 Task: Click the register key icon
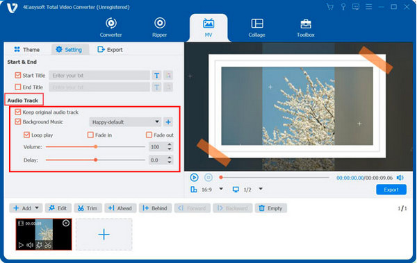(343, 7)
